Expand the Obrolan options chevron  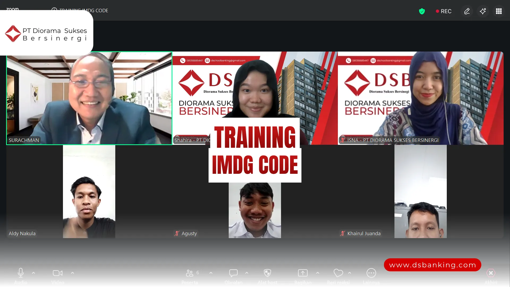point(247,273)
